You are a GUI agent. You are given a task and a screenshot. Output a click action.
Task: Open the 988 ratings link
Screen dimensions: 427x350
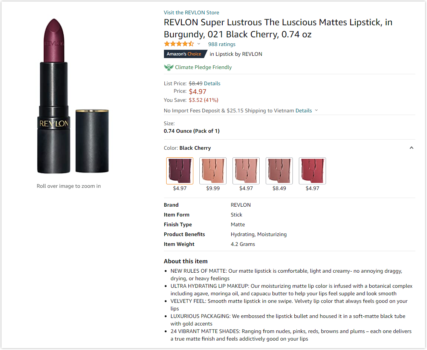(222, 44)
